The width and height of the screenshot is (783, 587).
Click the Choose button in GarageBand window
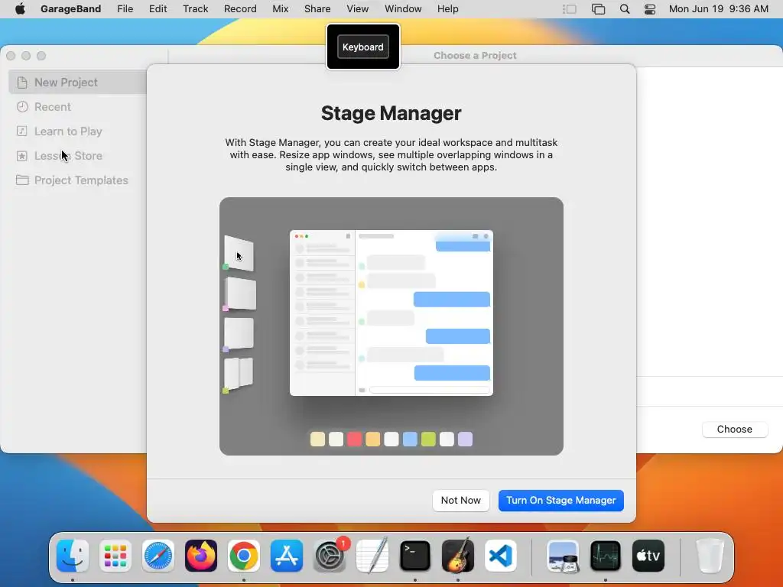[x=734, y=430]
